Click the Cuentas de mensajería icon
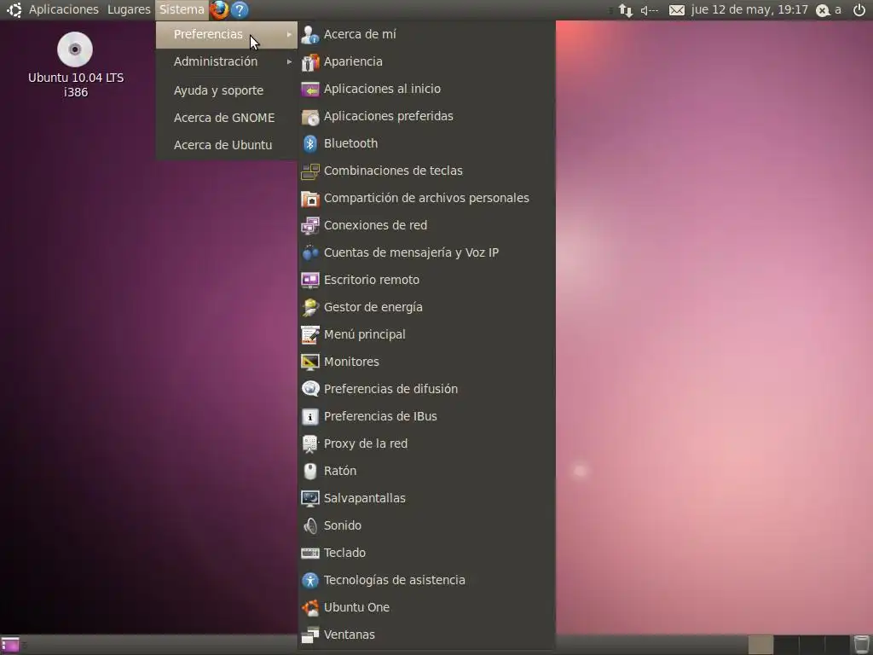Screen dimensions: 873x655 coord(310,252)
